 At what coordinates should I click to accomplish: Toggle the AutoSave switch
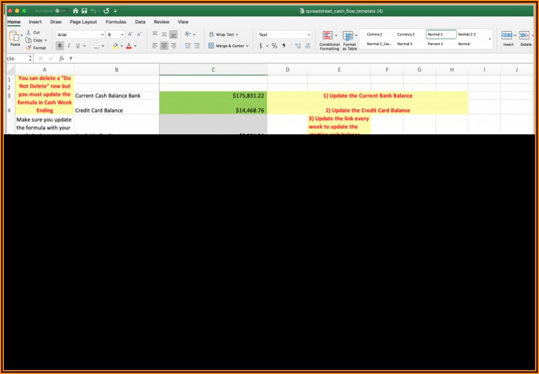(59, 11)
